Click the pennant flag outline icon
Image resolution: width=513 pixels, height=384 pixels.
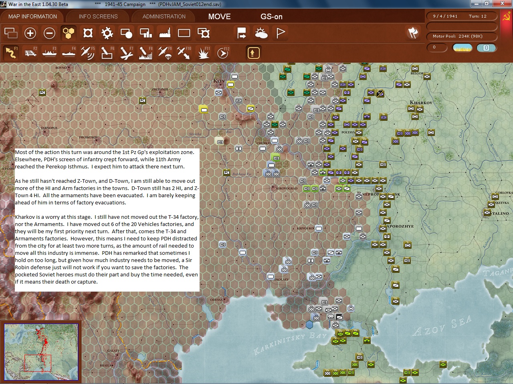281,33
